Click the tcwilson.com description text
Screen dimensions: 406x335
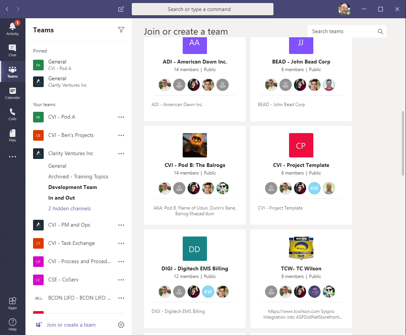point(302,314)
